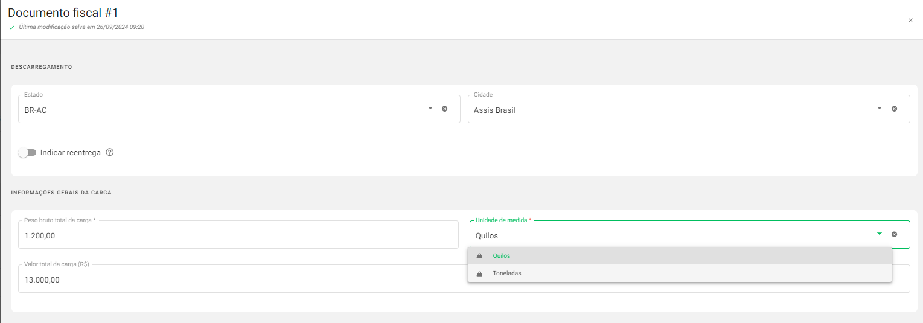Click the weight icon beside Toneladas
Viewport: 923px width, 323px height.
click(x=479, y=273)
